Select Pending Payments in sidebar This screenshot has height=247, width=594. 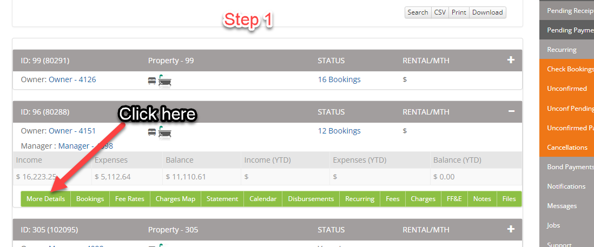coord(567,30)
